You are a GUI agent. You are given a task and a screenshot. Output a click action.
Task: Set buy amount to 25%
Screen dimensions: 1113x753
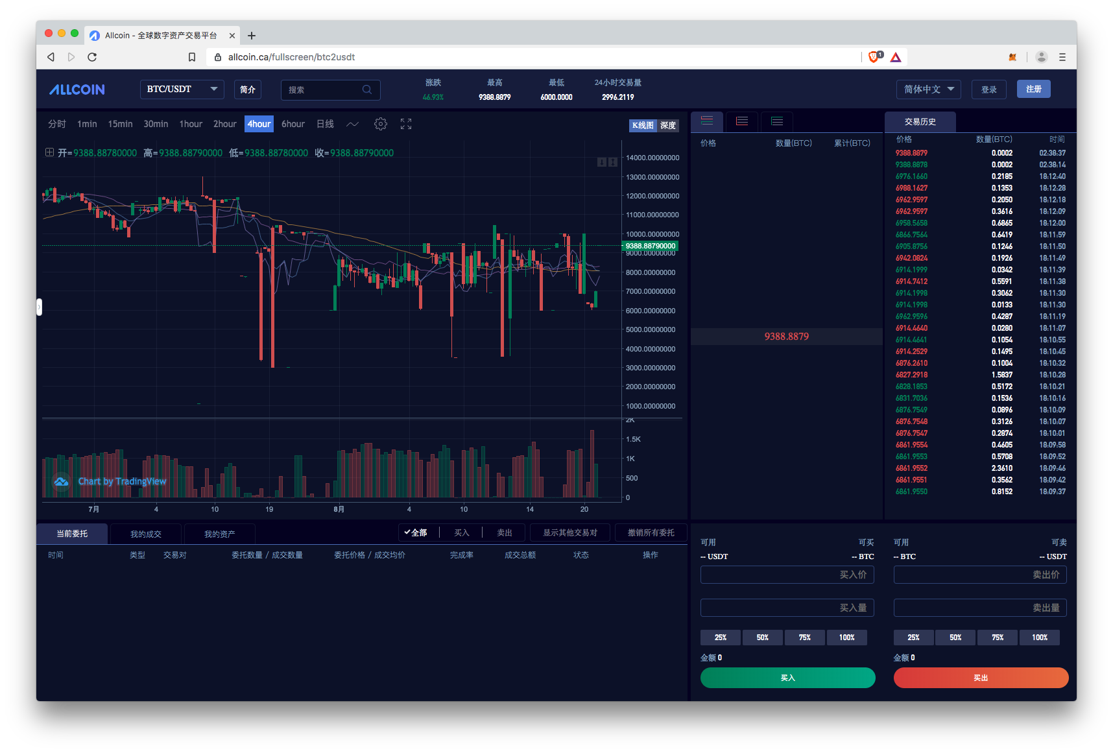(x=721, y=638)
